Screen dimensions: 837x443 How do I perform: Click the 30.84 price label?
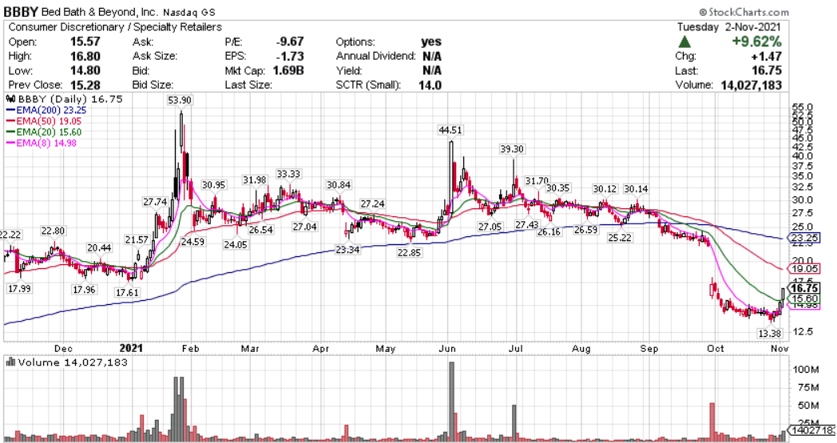click(x=339, y=184)
